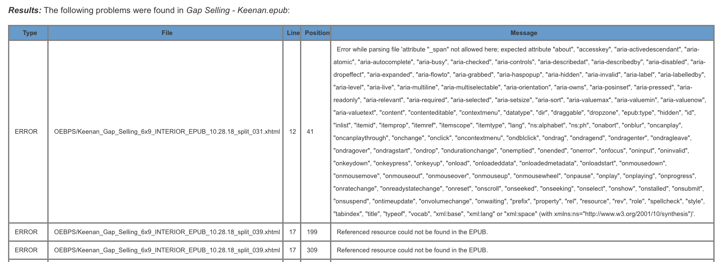Click the bold Results heading
The width and height of the screenshot is (726, 262).
coord(25,10)
